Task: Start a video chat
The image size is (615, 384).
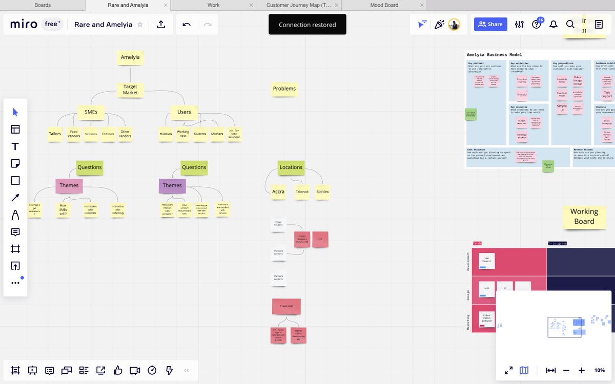Action: [x=135, y=370]
